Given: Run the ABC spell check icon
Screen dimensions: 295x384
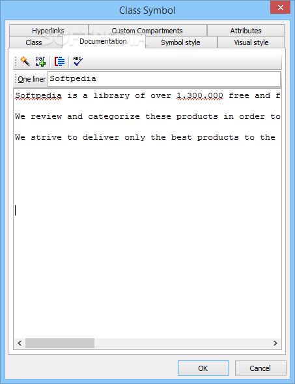Looking at the screenshot, I should pos(78,61).
